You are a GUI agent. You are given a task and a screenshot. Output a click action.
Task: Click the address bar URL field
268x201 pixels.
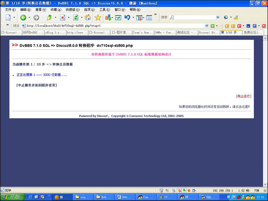coord(115,26)
